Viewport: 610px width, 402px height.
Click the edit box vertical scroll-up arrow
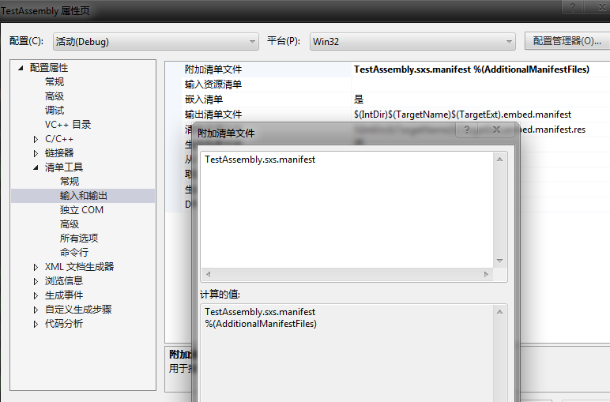pyautogui.click(x=499, y=160)
